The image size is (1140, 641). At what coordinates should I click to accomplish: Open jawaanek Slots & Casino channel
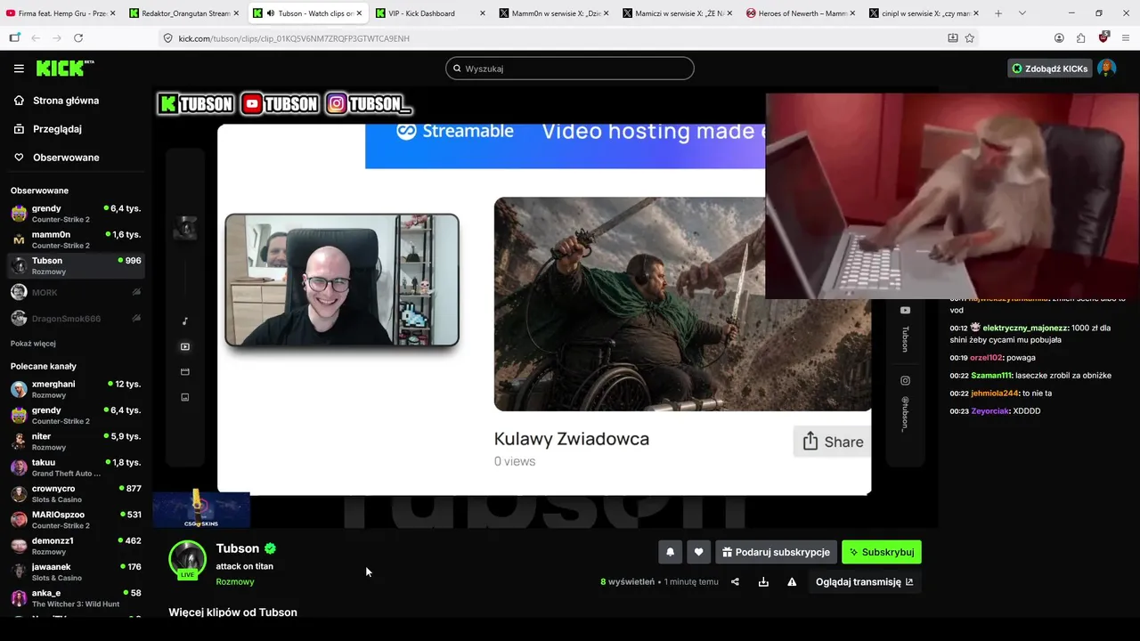click(76, 572)
